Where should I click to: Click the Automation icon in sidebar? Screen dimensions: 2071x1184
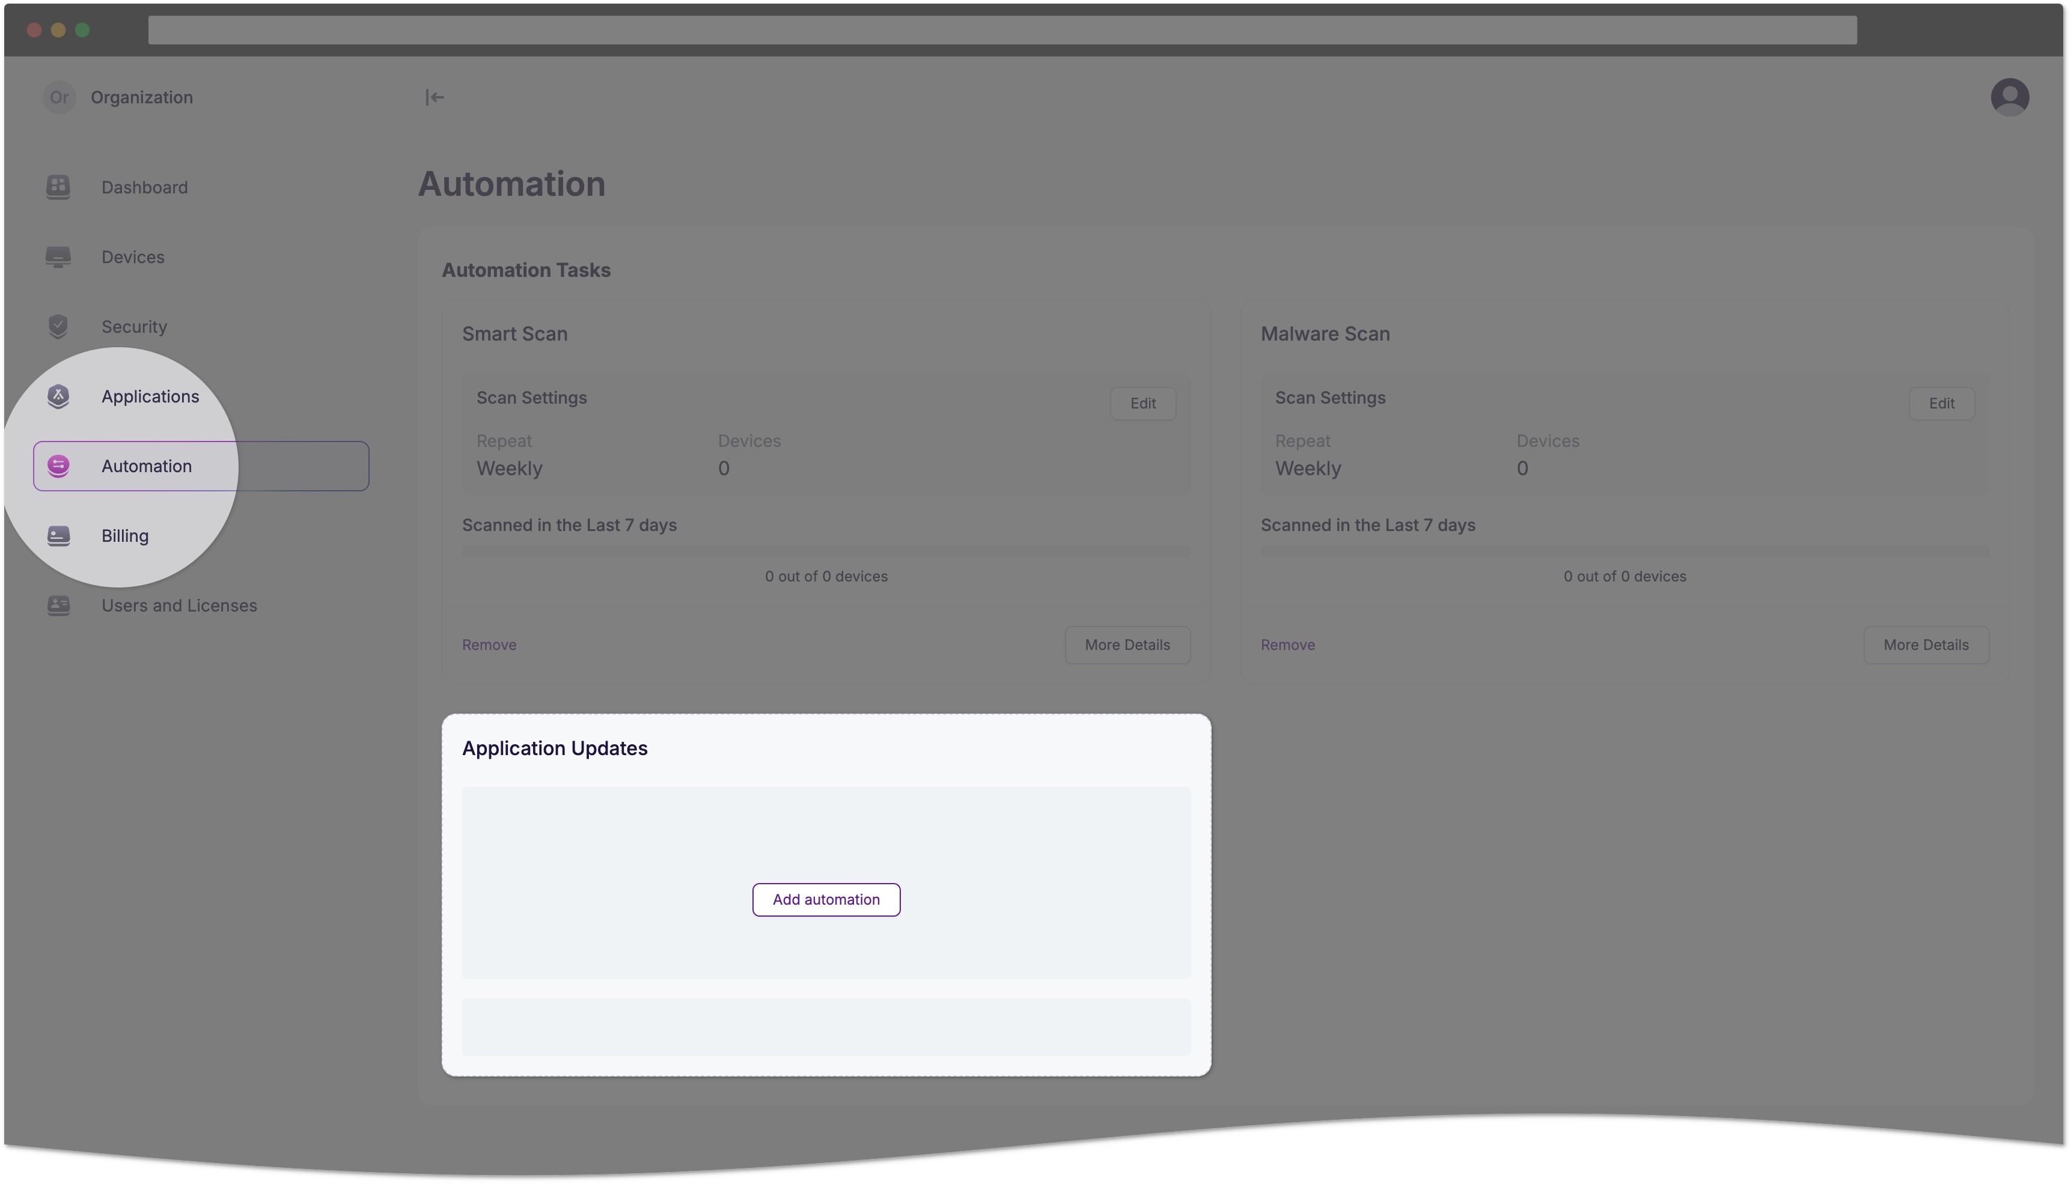pyautogui.click(x=58, y=465)
